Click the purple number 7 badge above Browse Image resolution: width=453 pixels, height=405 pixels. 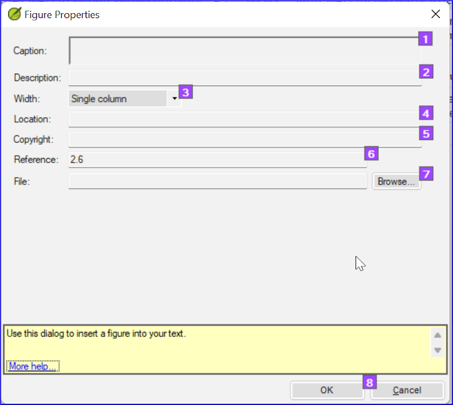coord(425,173)
